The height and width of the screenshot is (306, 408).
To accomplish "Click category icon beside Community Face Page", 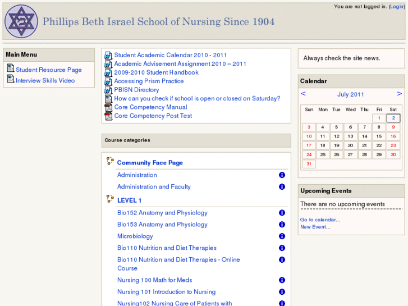I will (x=110, y=161).
